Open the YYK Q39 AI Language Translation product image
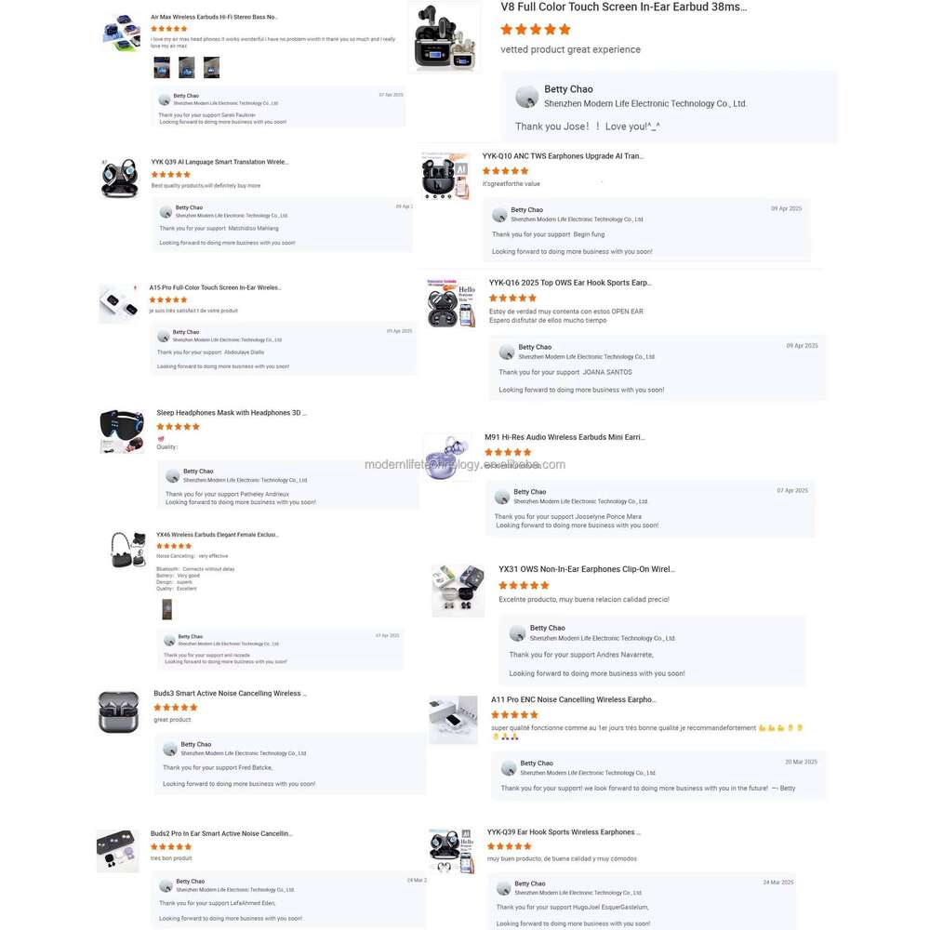This screenshot has width=930, height=930. [120, 178]
